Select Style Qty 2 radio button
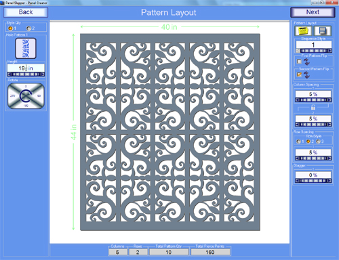The height and width of the screenshot is (260, 339). pyautogui.click(x=28, y=28)
